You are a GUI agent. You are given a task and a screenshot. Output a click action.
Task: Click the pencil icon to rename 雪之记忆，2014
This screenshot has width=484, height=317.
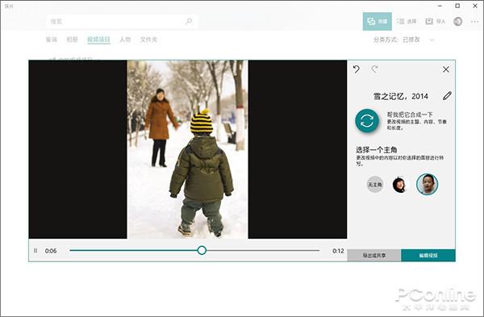pos(447,96)
